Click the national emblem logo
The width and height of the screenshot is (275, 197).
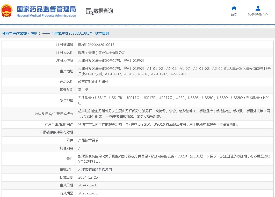(7, 11)
